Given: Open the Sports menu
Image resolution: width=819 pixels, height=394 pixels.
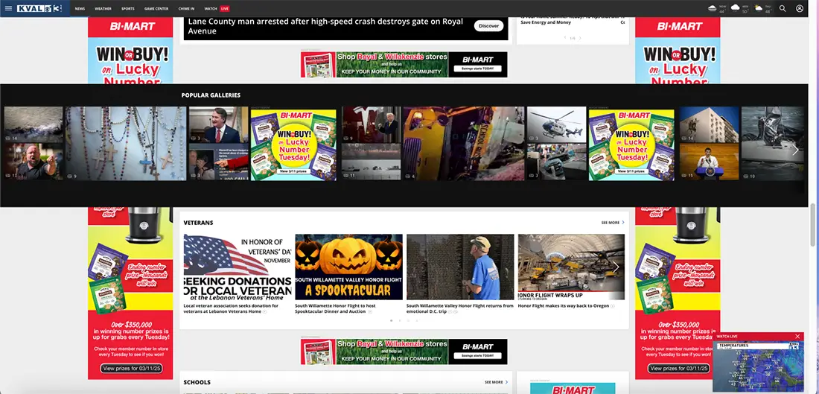Looking at the screenshot, I should click(127, 8).
